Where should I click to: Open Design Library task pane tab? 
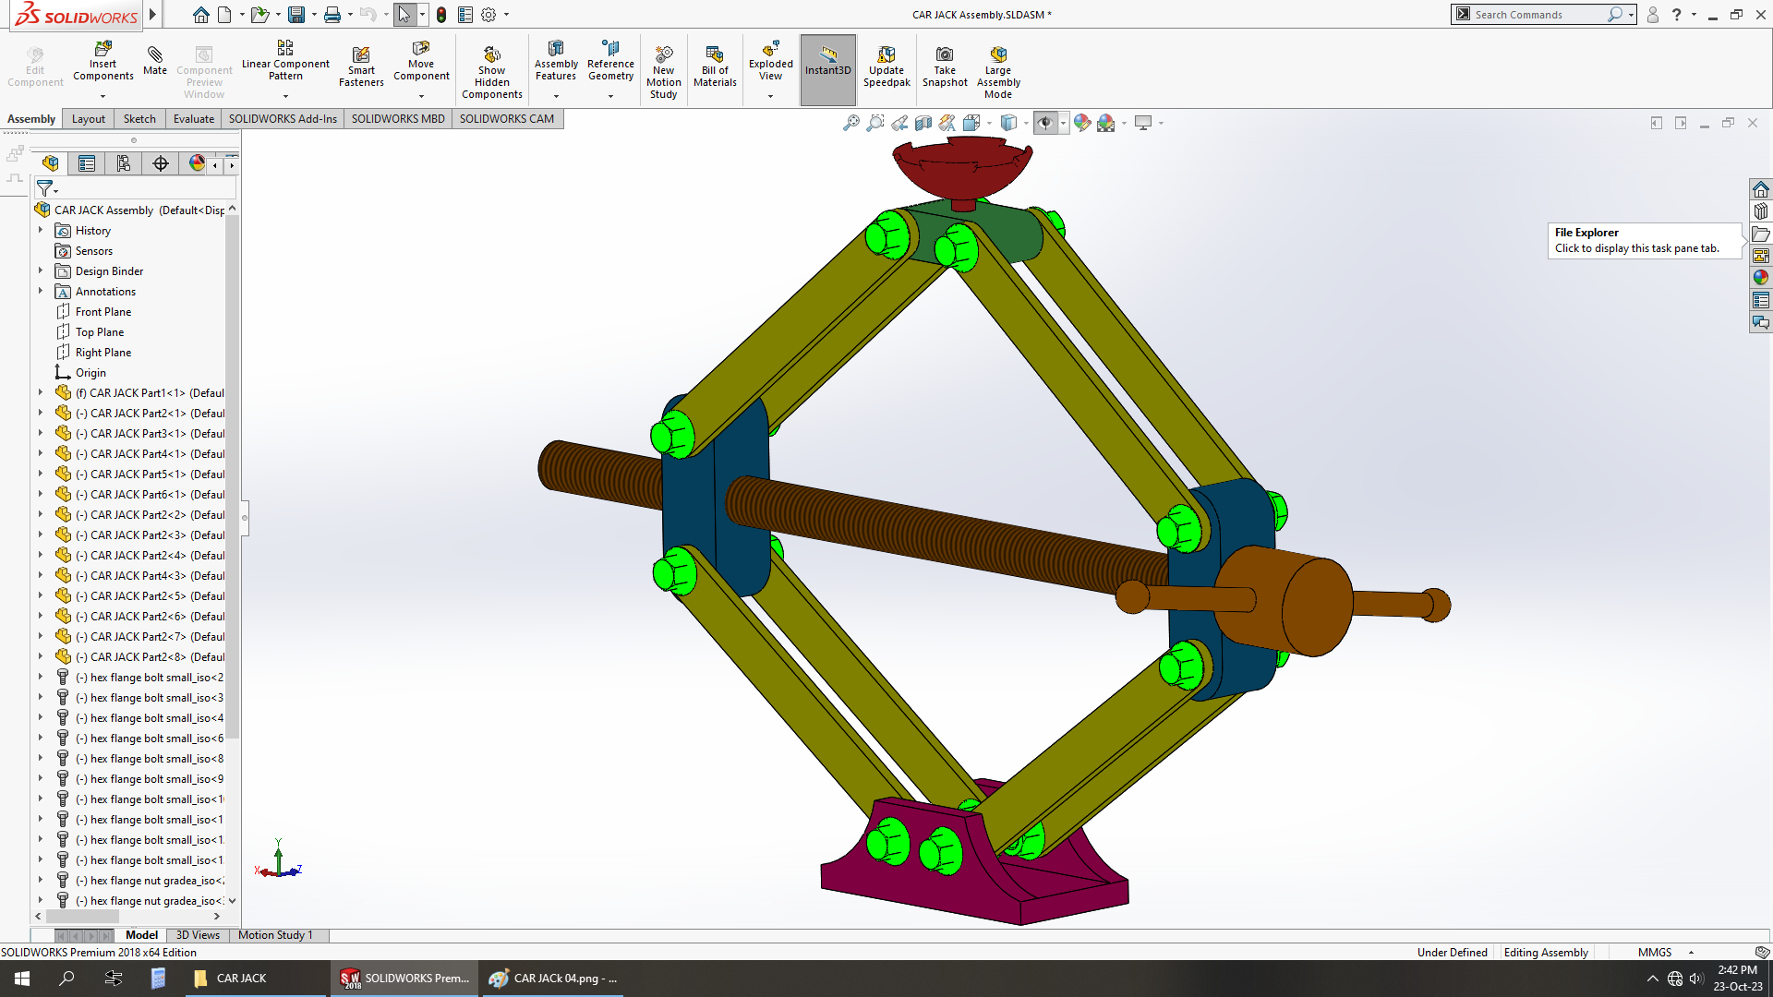(1761, 211)
